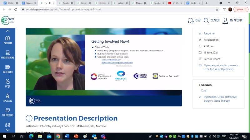Click the presentation video thumbnail
Viewport: 250px width, 140px height.
point(104,67)
